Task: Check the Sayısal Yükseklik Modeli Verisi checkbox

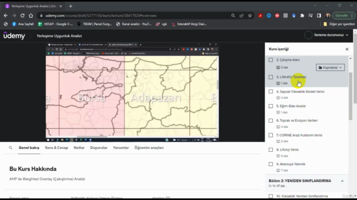Action: [271, 92]
